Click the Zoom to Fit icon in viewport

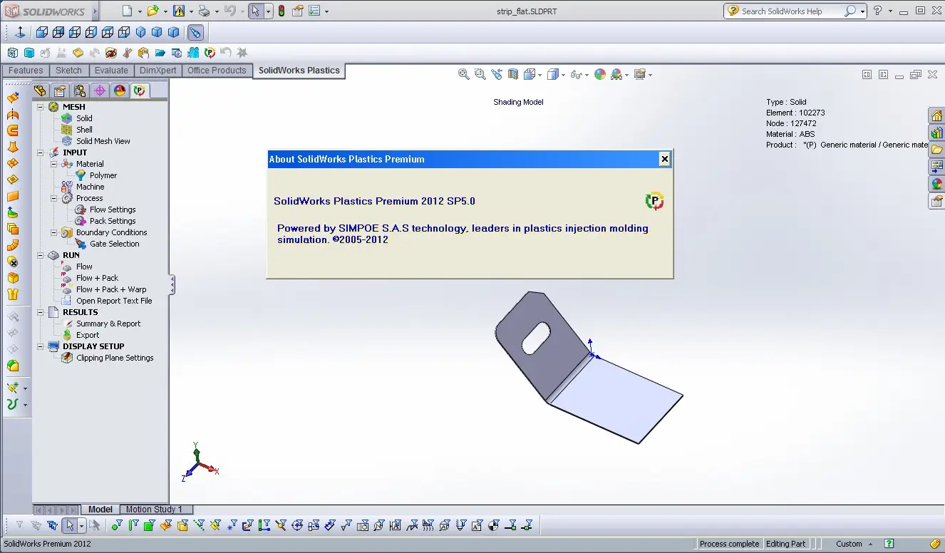pos(464,74)
